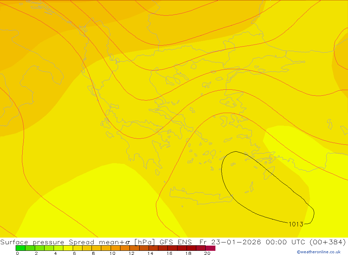The width and height of the screenshot is (348, 255).
Task: Pick the pure yellow legend swatch
Action: (68, 248)
